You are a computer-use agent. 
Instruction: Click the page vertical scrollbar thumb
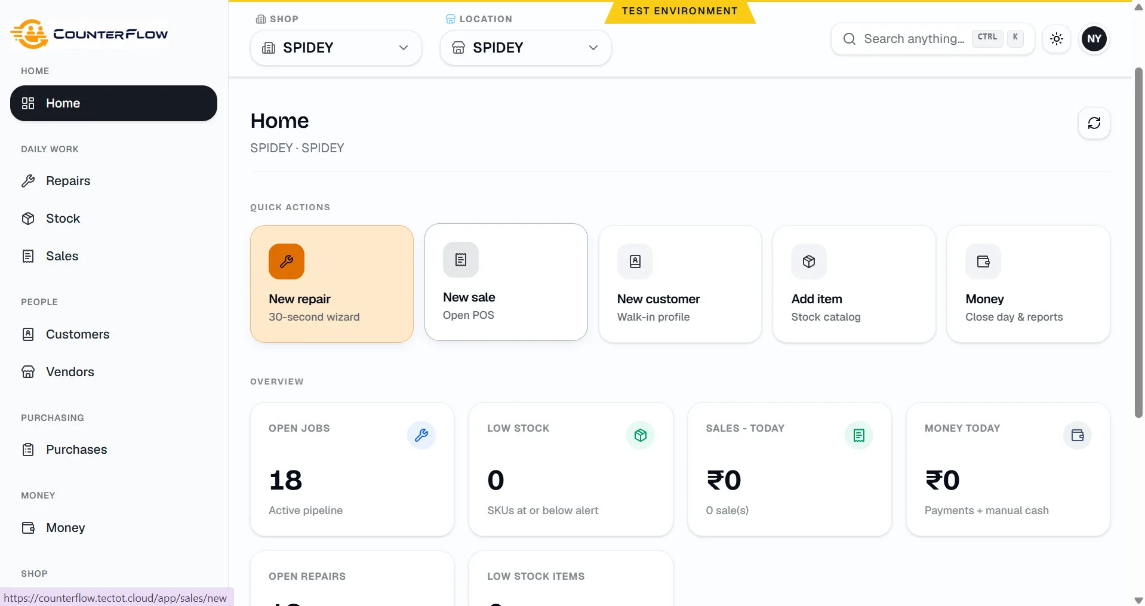pyautogui.click(x=1138, y=243)
